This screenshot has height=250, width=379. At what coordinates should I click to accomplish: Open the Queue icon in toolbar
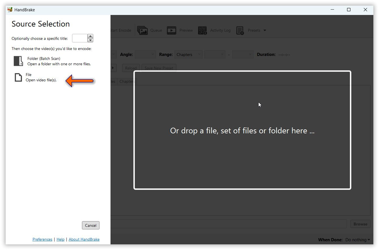coord(142,30)
